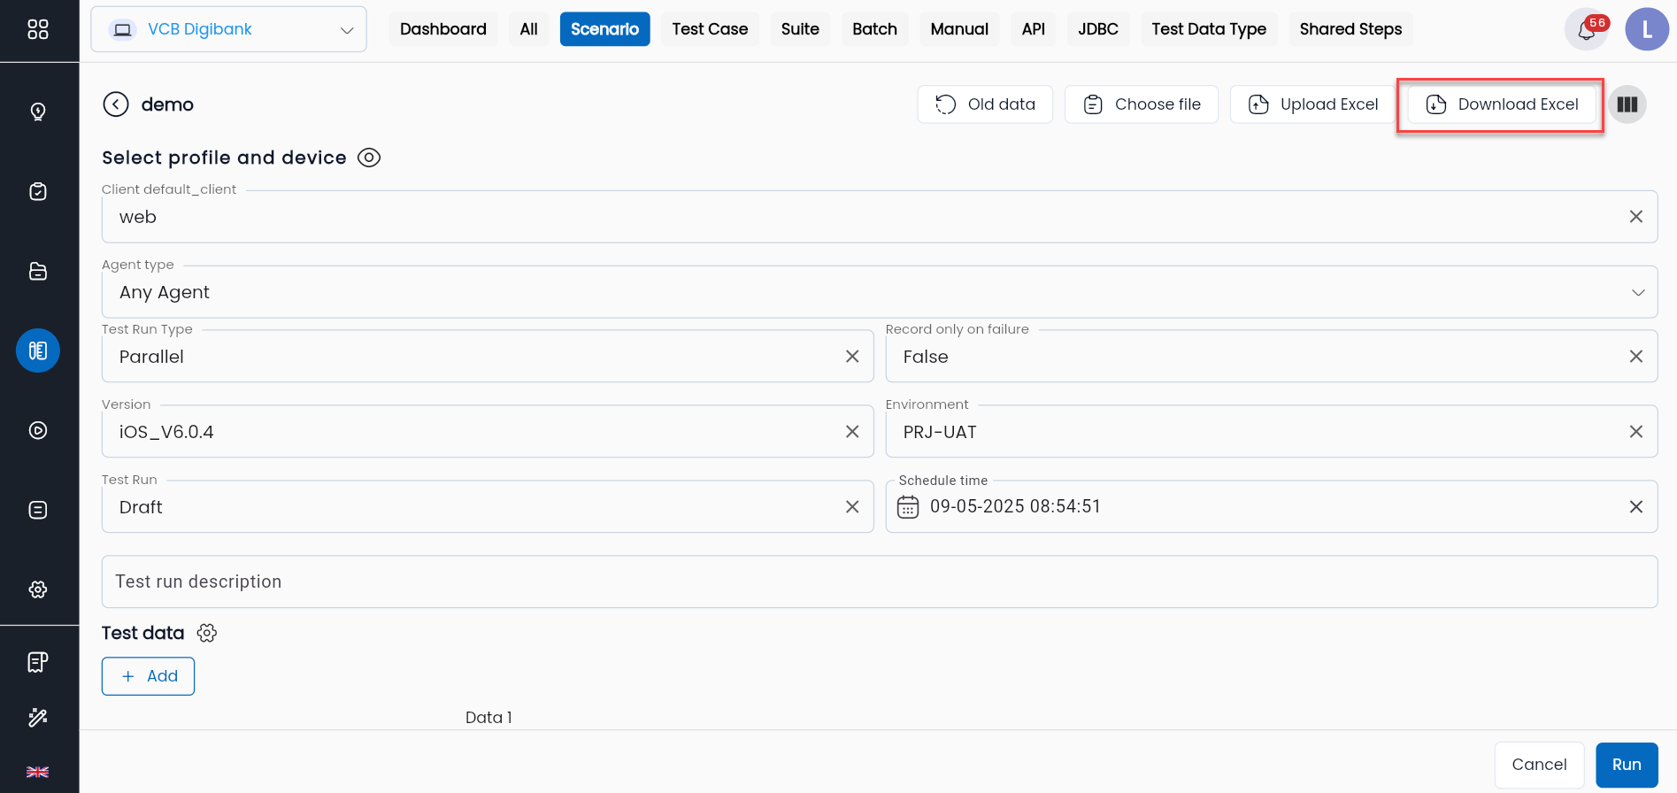
Task: Open calendar icon in Schedule time
Action: 908,506
